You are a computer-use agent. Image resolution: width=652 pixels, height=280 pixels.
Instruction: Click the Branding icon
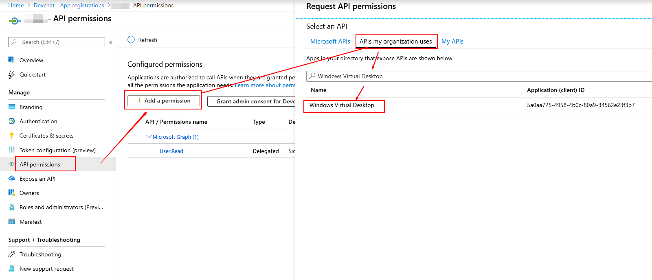click(11, 107)
